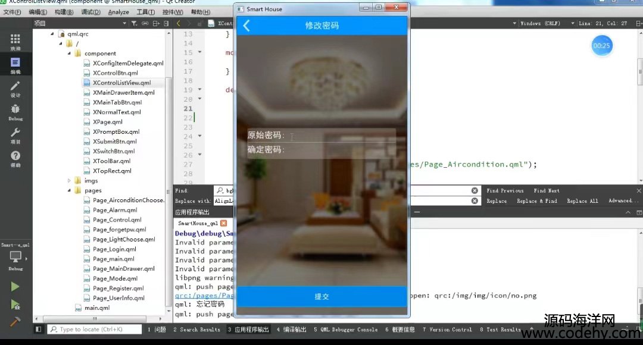This screenshot has height=345, width=643.
Task: Open the 工具(T) menu
Action: [x=146, y=12]
